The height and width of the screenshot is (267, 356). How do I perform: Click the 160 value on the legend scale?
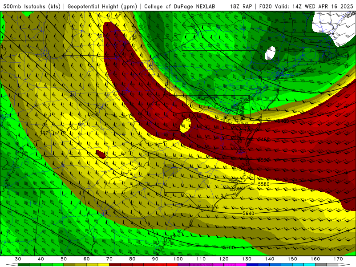(x=316, y=259)
